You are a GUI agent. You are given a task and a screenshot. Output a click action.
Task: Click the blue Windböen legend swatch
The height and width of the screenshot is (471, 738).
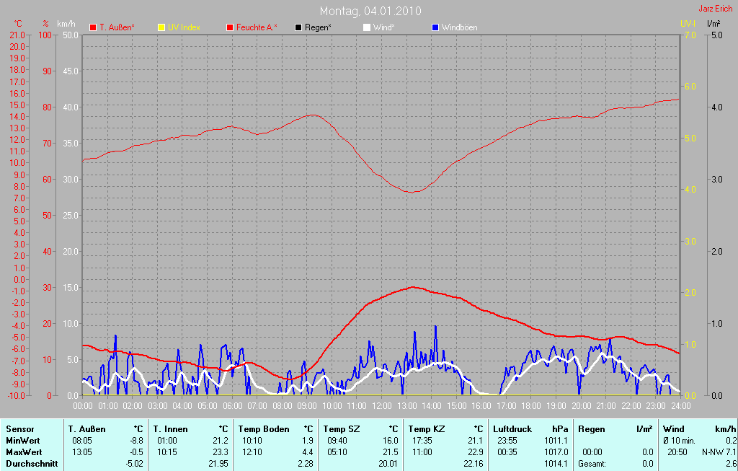pos(435,27)
